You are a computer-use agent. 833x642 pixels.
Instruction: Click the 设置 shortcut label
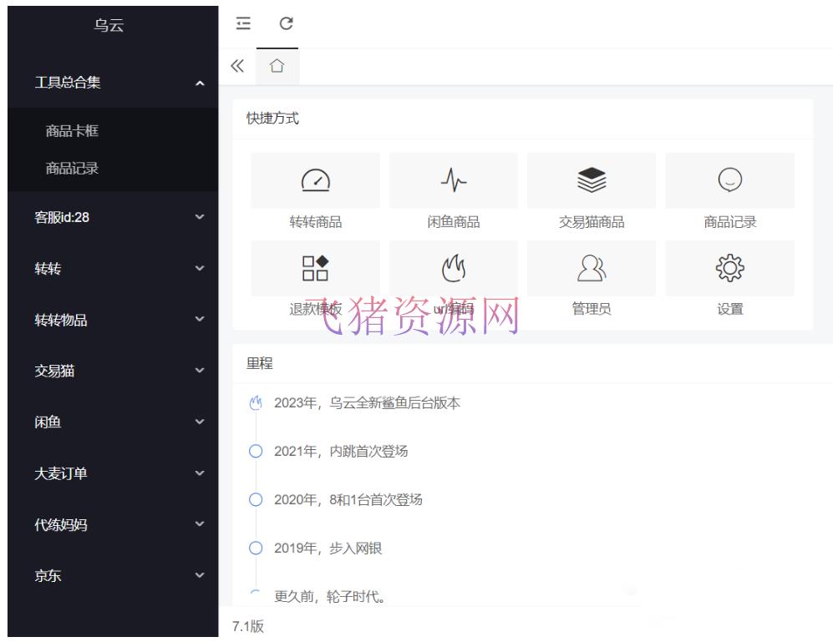730,309
